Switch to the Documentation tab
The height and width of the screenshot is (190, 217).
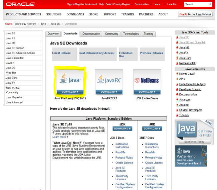pos(91,34)
